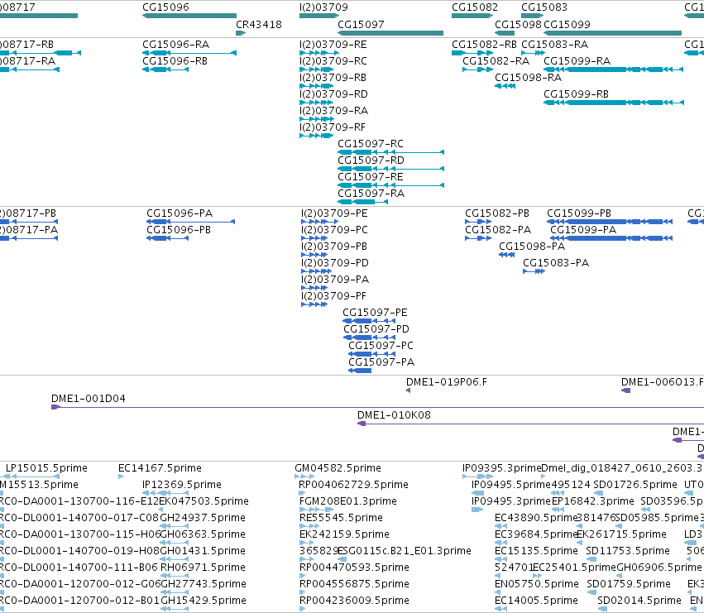Click protein l(2)03709-PC label
The height and width of the screenshot is (613, 704).
point(334,230)
